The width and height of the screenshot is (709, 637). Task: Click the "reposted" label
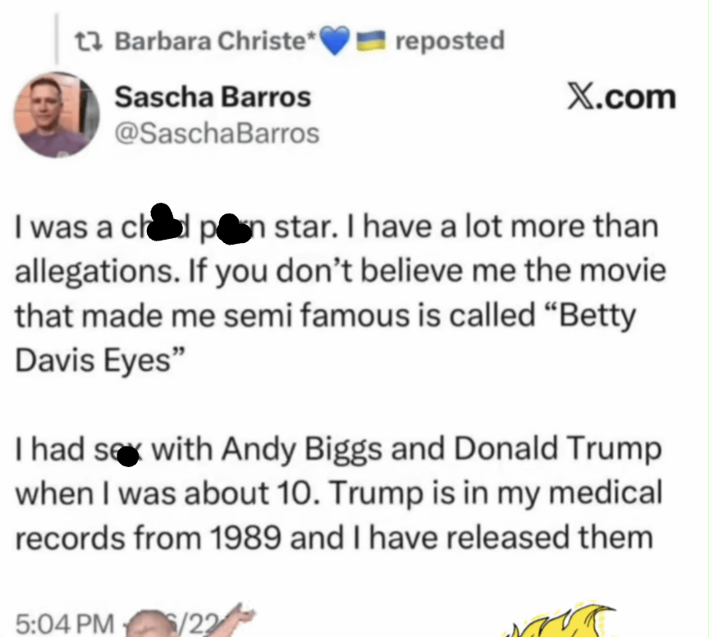tap(450, 39)
